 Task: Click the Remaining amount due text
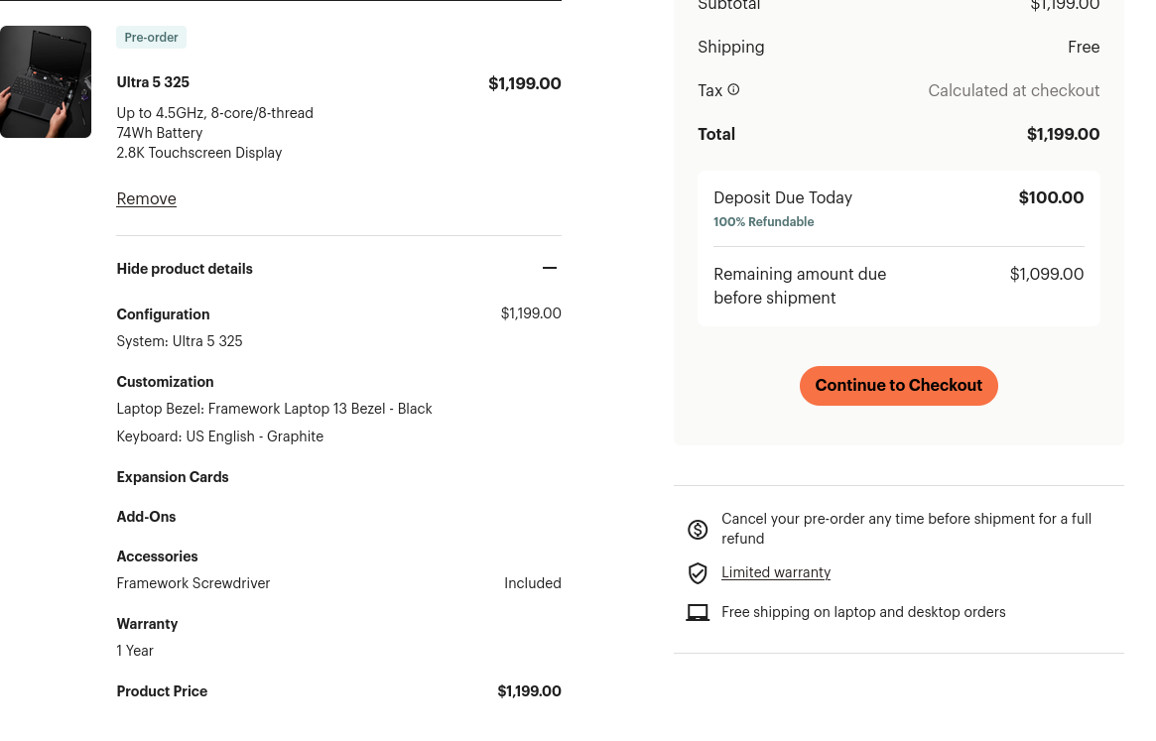[x=800, y=286]
